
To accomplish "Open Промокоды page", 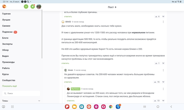I will point(8,62).
